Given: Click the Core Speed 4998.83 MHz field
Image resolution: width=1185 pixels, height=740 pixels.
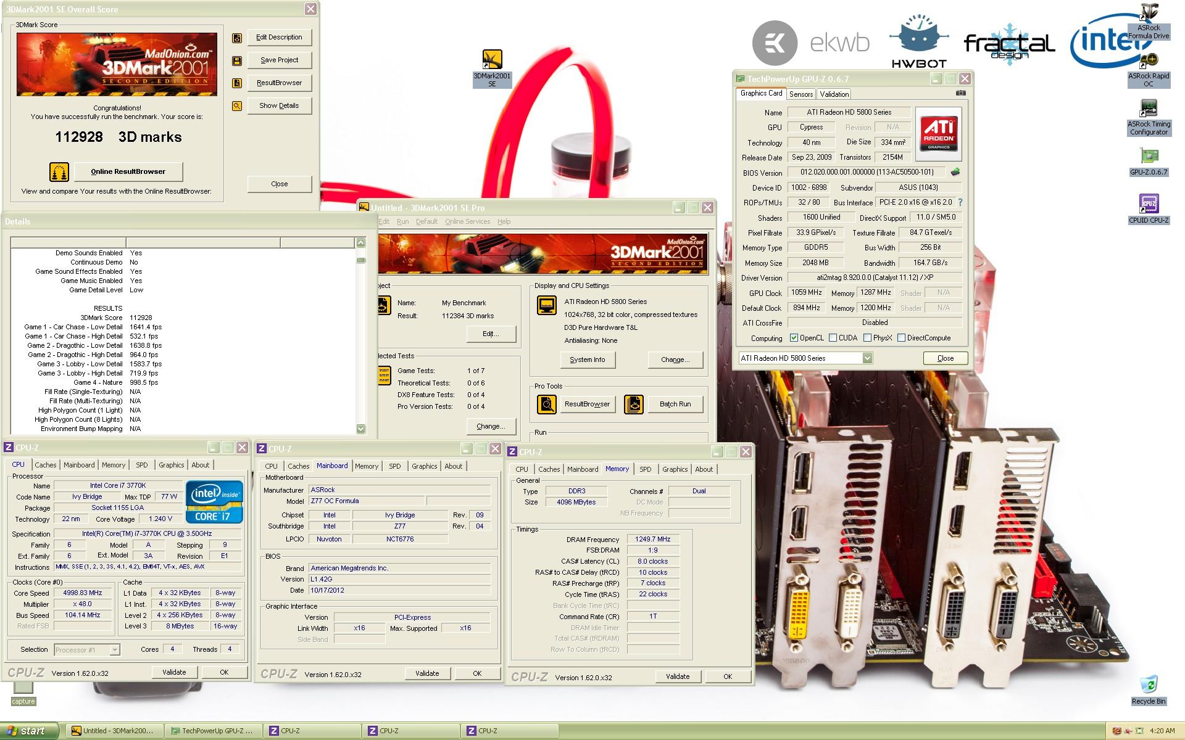Looking at the screenshot, I should (x=83, y=593).
